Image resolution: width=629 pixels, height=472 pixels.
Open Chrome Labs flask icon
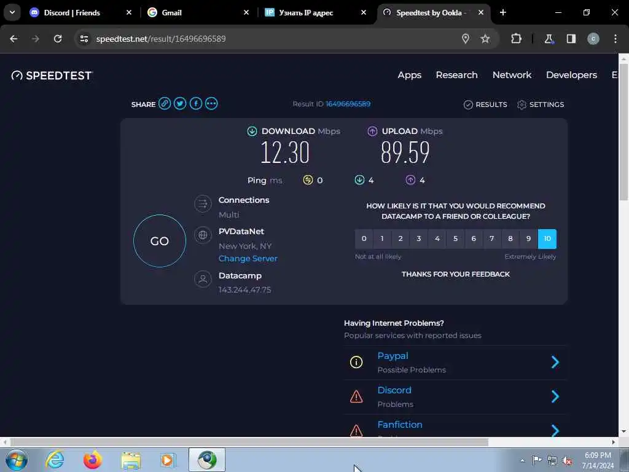549,39
